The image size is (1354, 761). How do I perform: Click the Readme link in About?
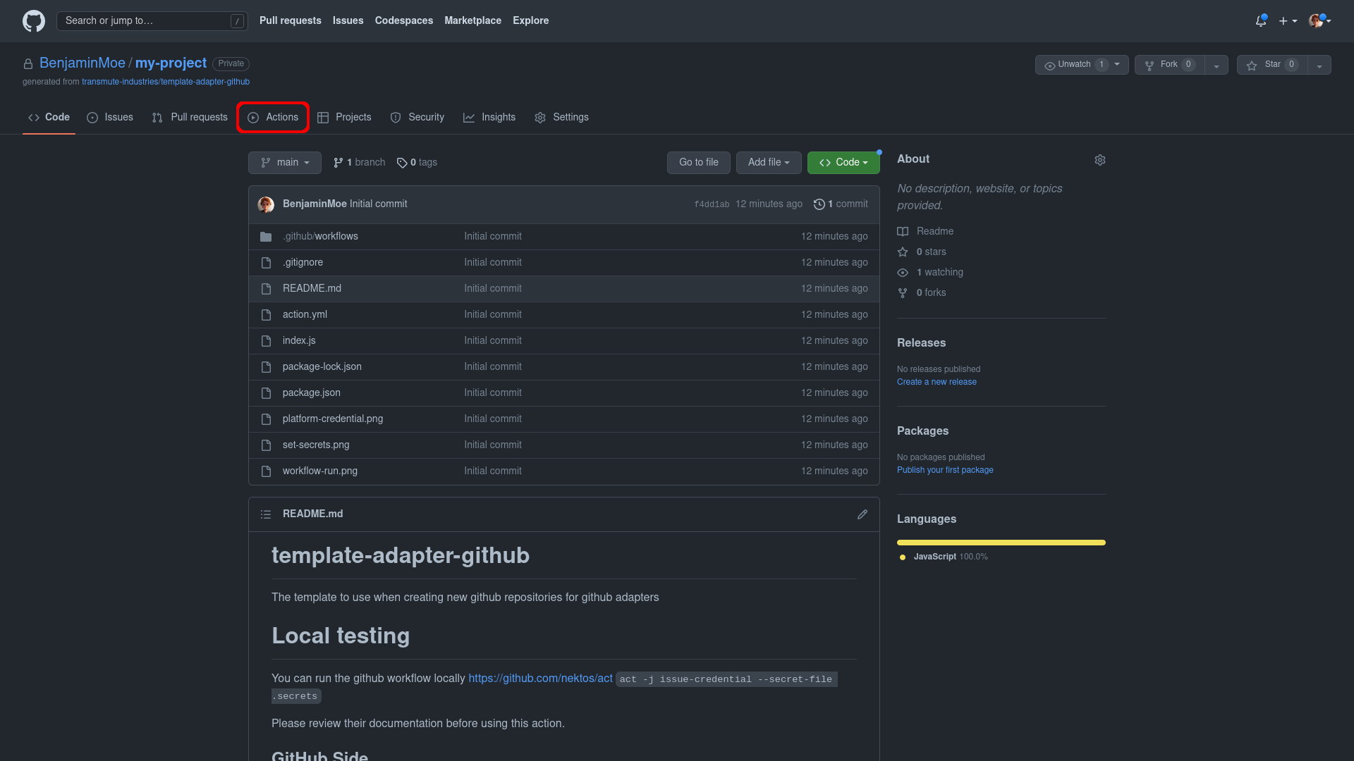pyautogui.click(x=925, y=232)
